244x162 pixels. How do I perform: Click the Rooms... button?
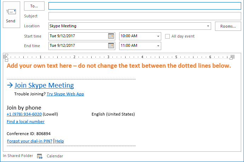[x=228, y=26]
